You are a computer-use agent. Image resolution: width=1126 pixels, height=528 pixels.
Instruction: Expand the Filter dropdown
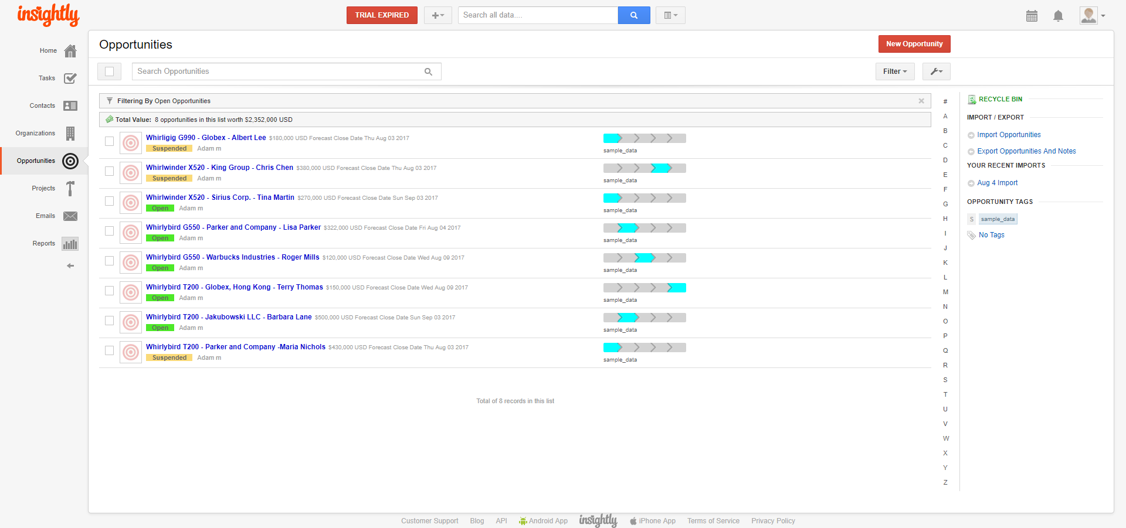pos(895,71)
